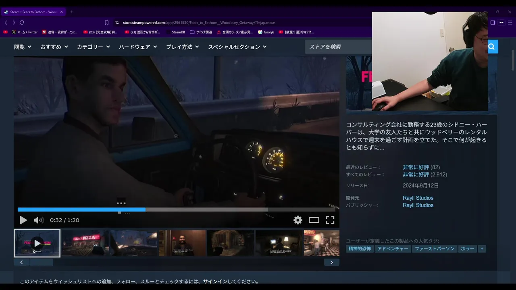This screenshot has width=516, height=290.
Task: Open (23)【完全攻略】 YouTube bookmark
Action: pyautogui.click(x=101, y=32)
